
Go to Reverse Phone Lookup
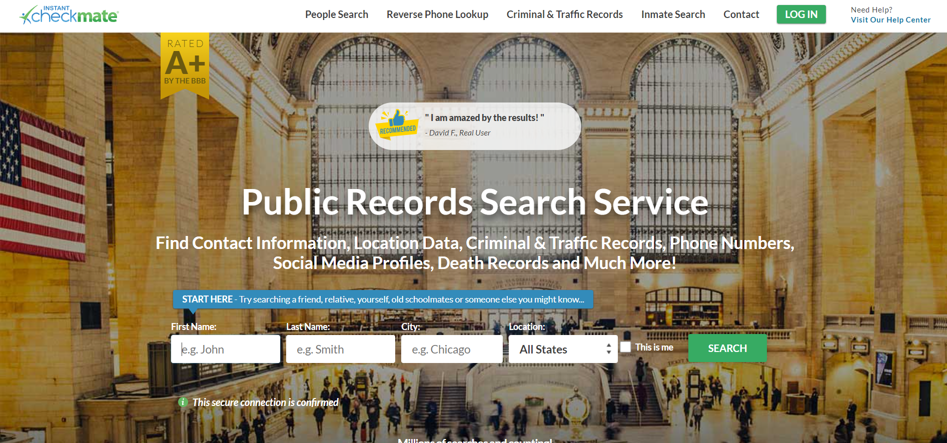coord(437,14)
